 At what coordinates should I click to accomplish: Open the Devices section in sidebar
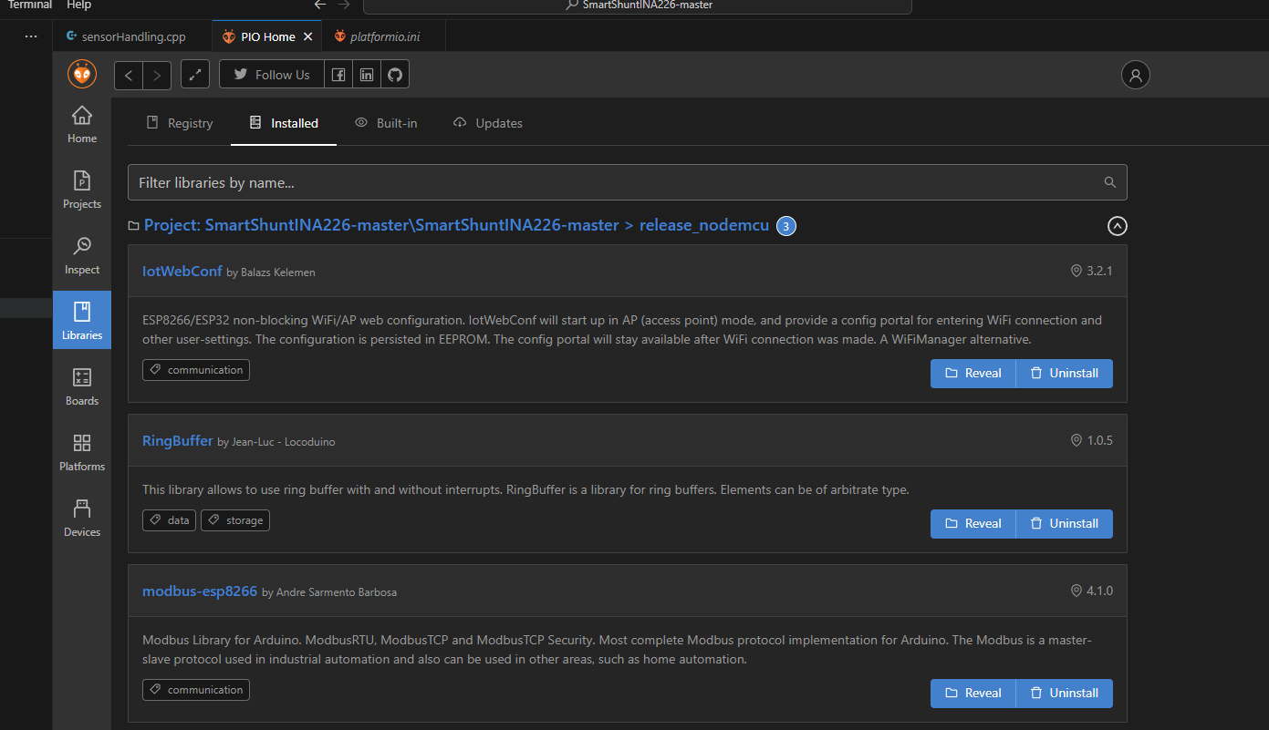pyautogui.click(x=82, y=519)
